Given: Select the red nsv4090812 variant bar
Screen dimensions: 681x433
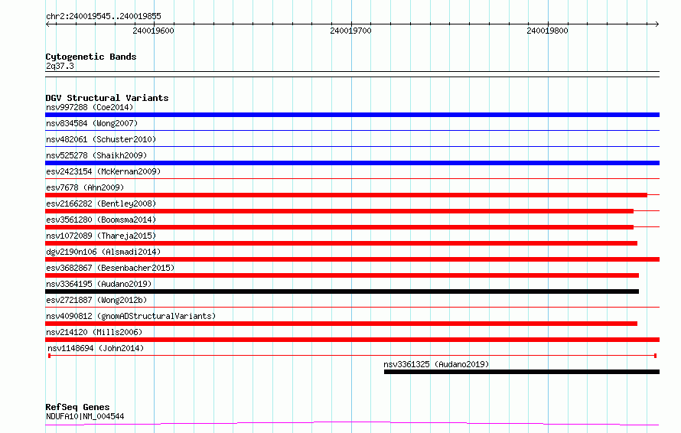Looking at the screenshot, I should (x=341, y=324).
